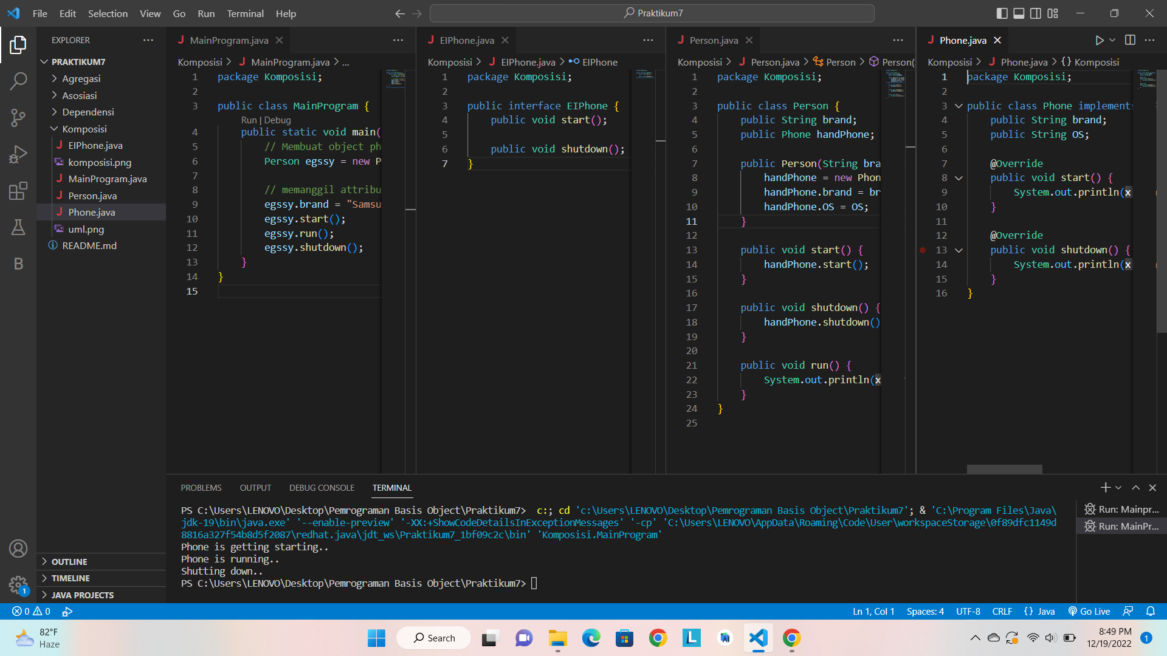
Task: Toggle the primary sidebar visibility
Action: point(1001,13)
